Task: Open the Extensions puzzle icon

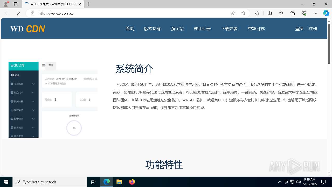Action: click(x=257, y=13)
